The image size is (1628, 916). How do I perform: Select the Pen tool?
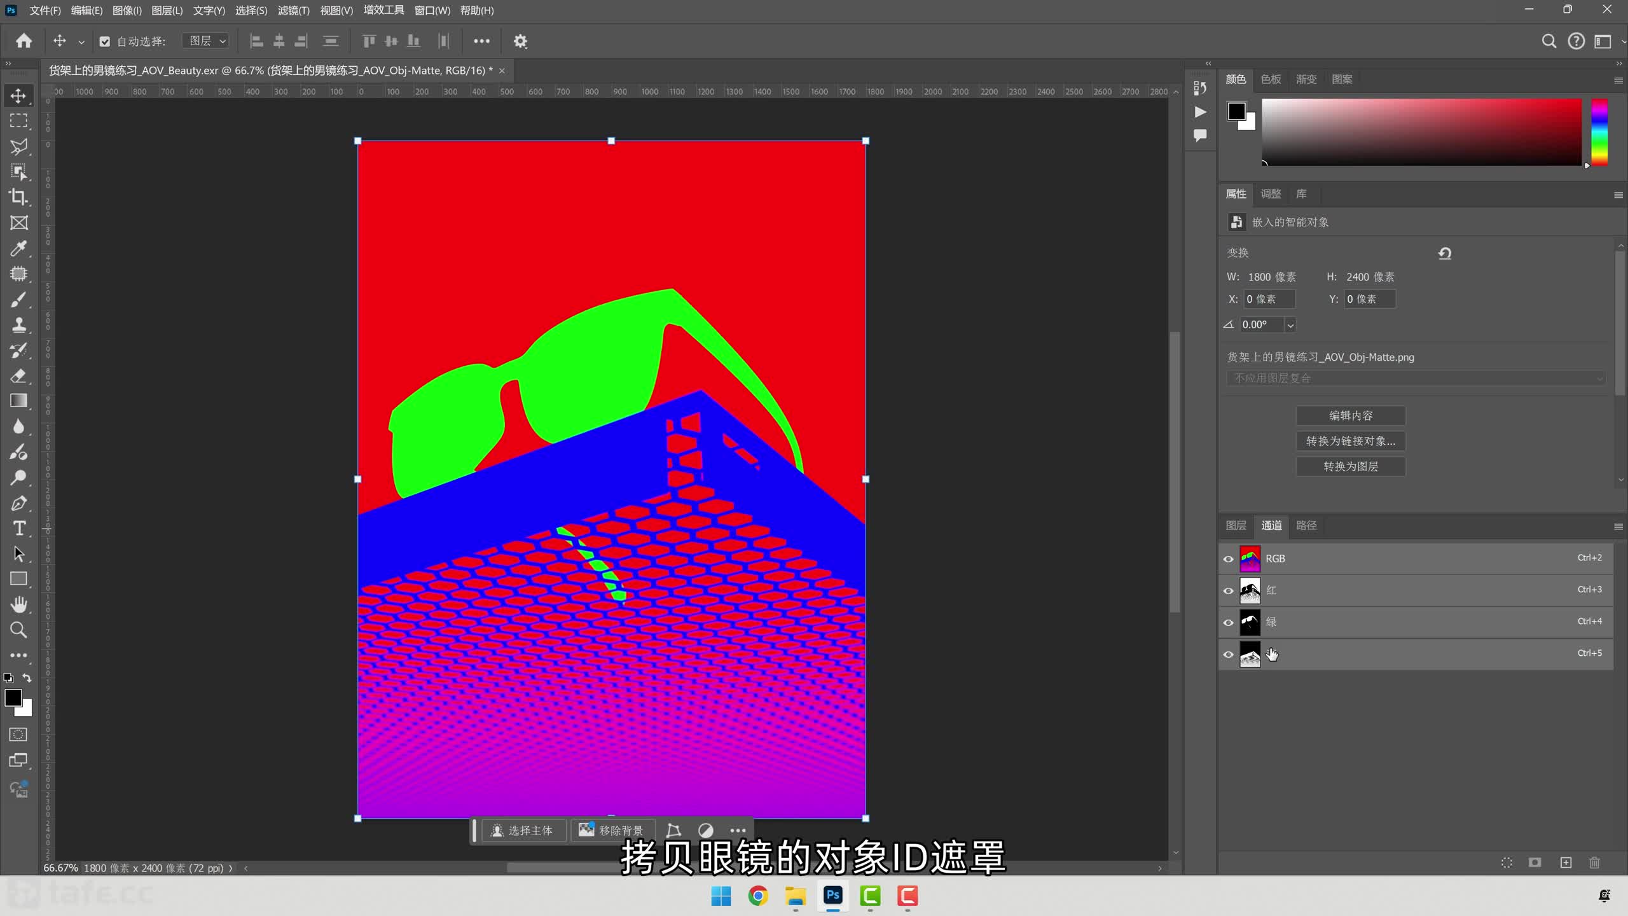[x=18, y=503]
